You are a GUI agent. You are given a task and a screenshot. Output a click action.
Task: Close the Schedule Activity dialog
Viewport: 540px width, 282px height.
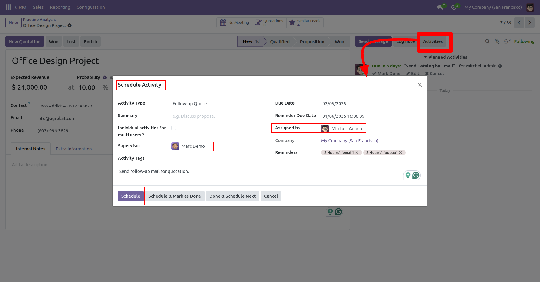coord(420,85)
